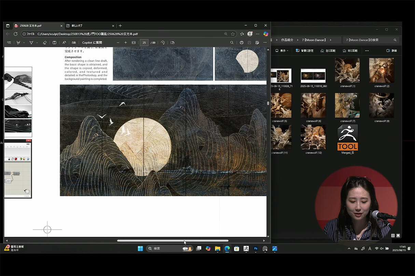Rotate the PDF page
The image size is (415, 276).
[x=163, y=43]
